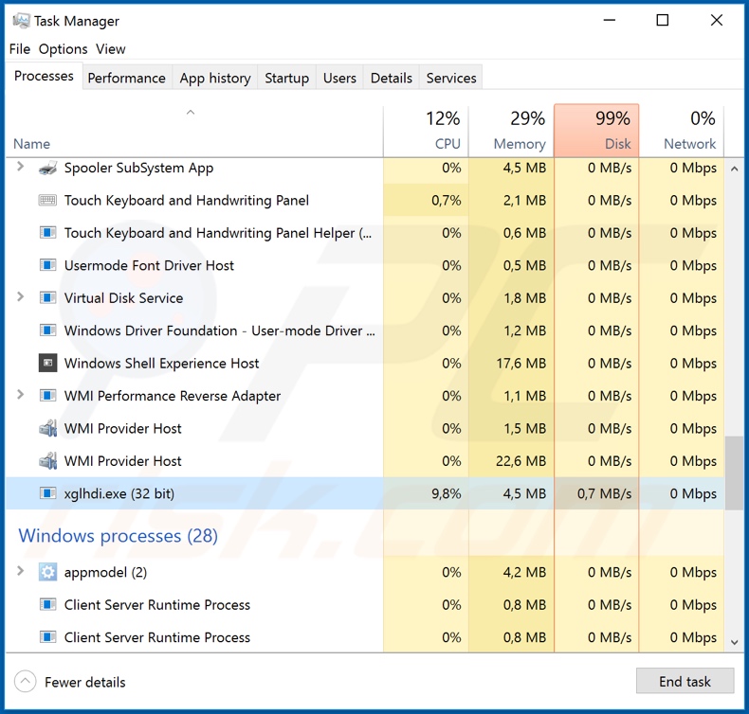Viewport: 749px width, 714px height.
Task: Click the Windows Shell Experience Host icon
Action: pos(47,364)
